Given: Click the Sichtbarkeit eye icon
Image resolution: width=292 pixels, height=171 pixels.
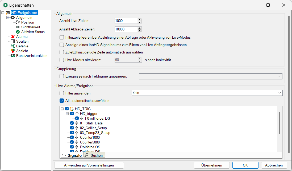Looking at the screenshot, I should [x=18, y=27].
